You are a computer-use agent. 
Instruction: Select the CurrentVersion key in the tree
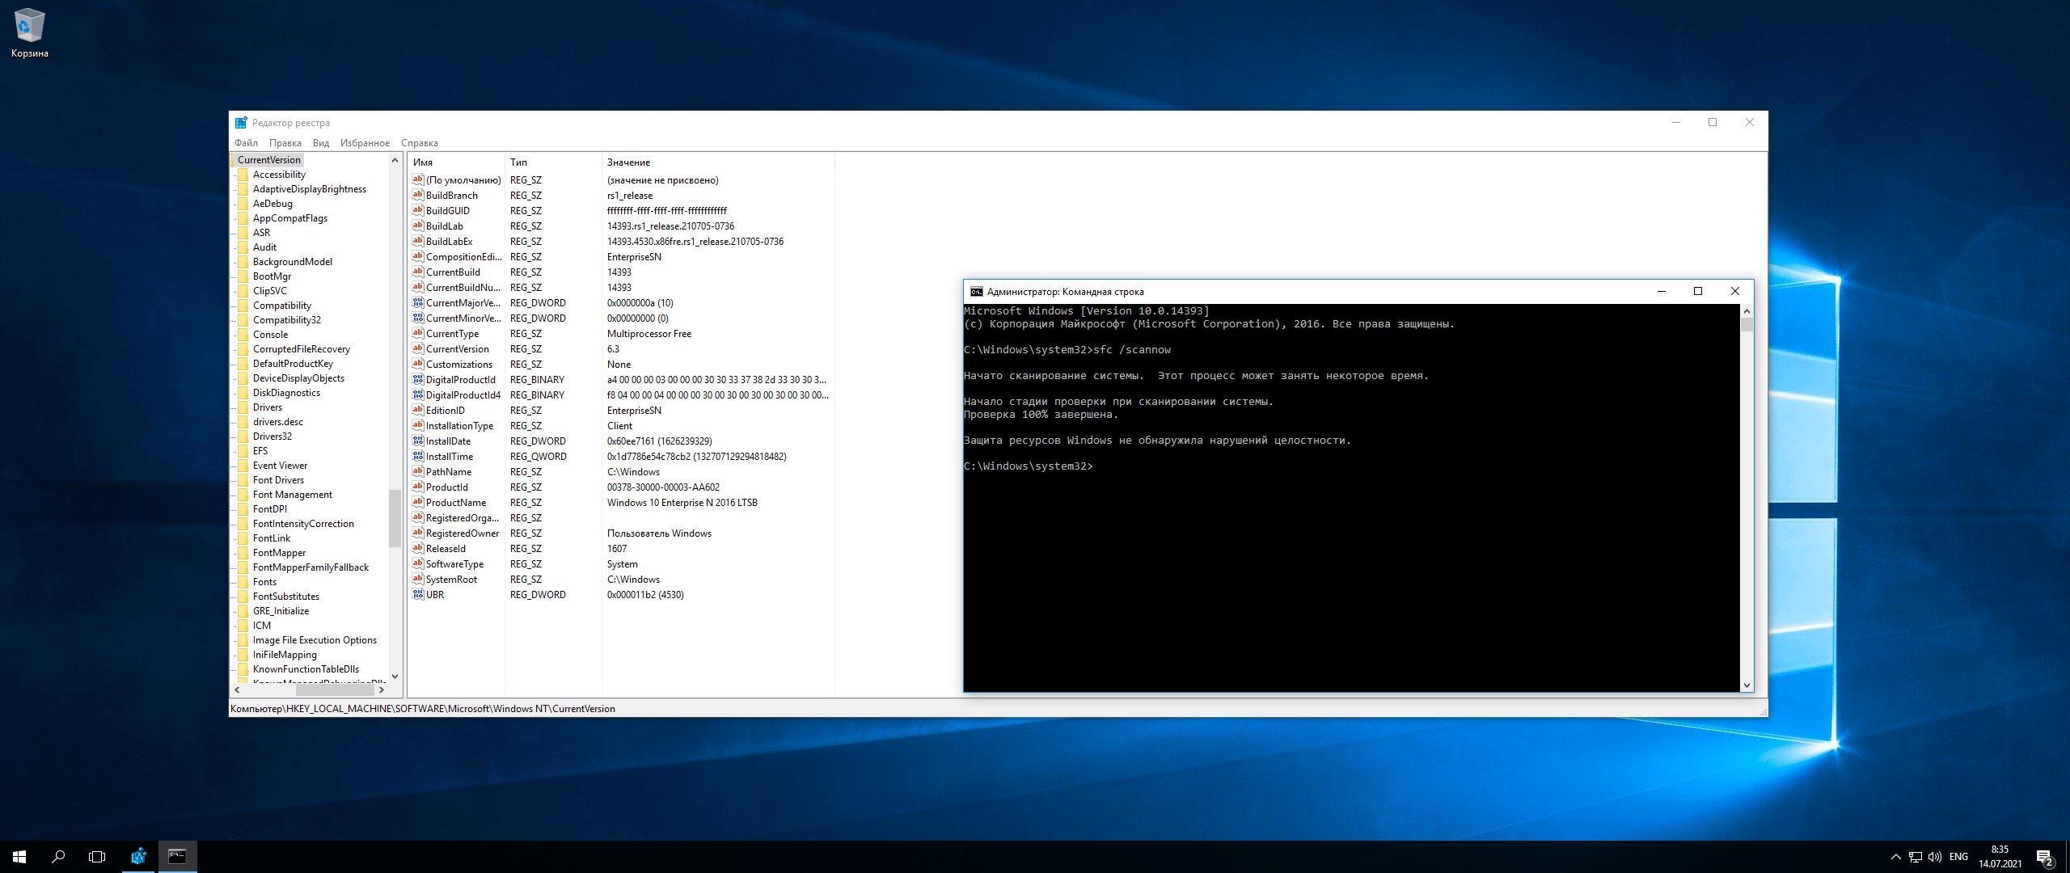pos(269,160)
